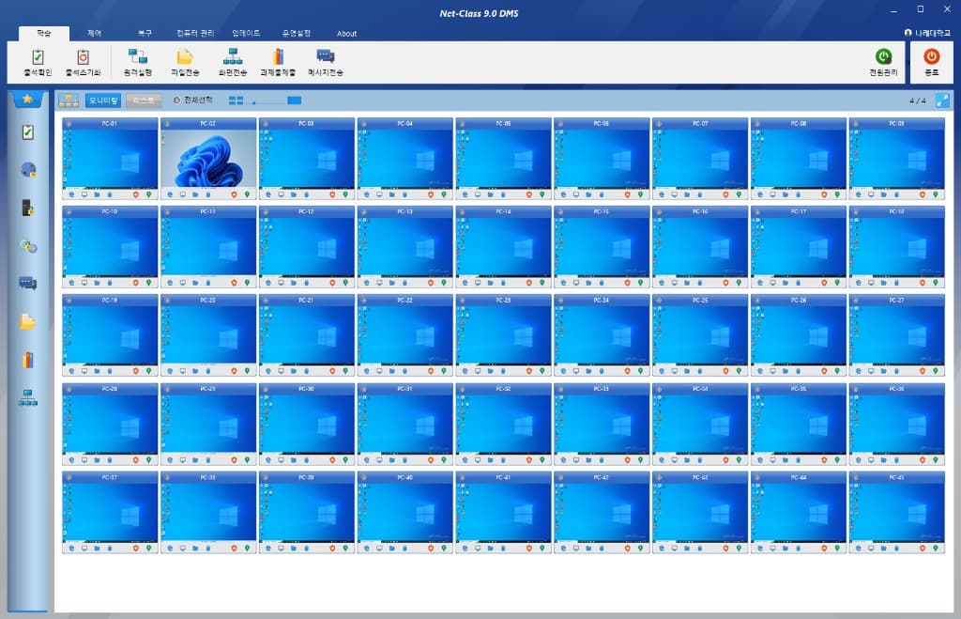Click green shield icon under PC-45
961x619 pixels.
tap(936, 549)
